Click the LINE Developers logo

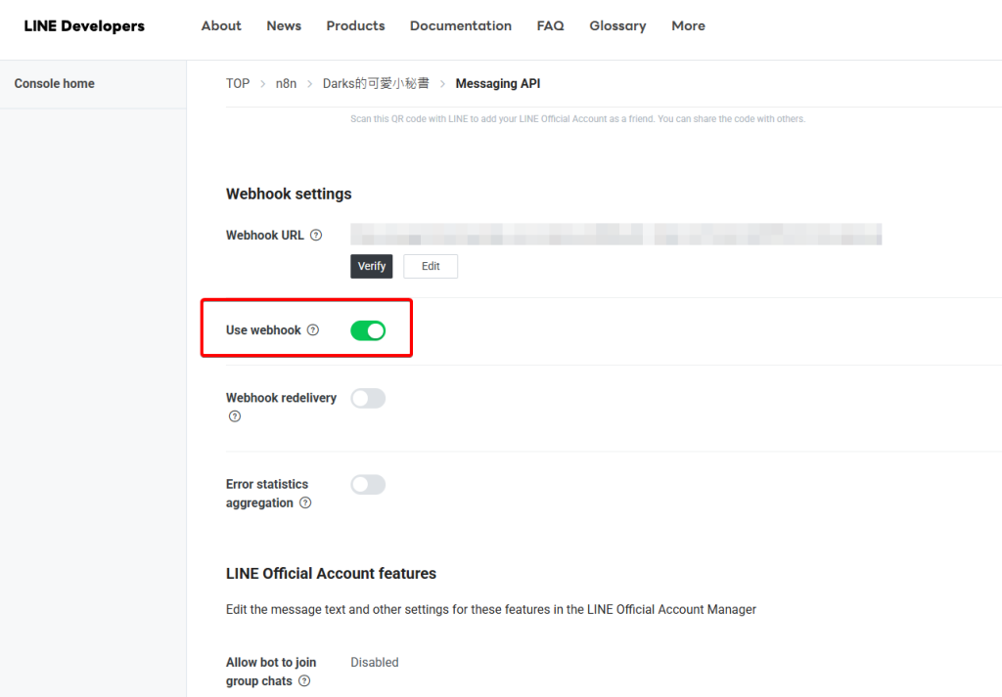[x=84, y=26]
